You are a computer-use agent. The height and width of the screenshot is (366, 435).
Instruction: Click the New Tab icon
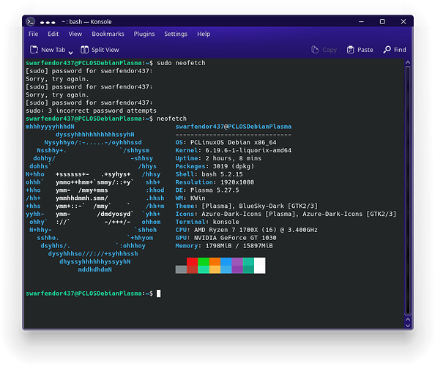coord(34,50)
